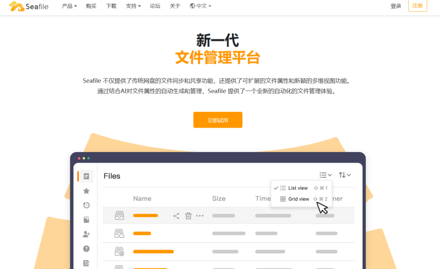Click the add-user sidebar icon

pos(86,234)
